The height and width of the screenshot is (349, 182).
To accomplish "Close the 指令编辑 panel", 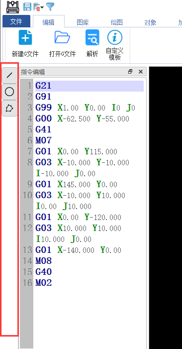I will (140, 72).
